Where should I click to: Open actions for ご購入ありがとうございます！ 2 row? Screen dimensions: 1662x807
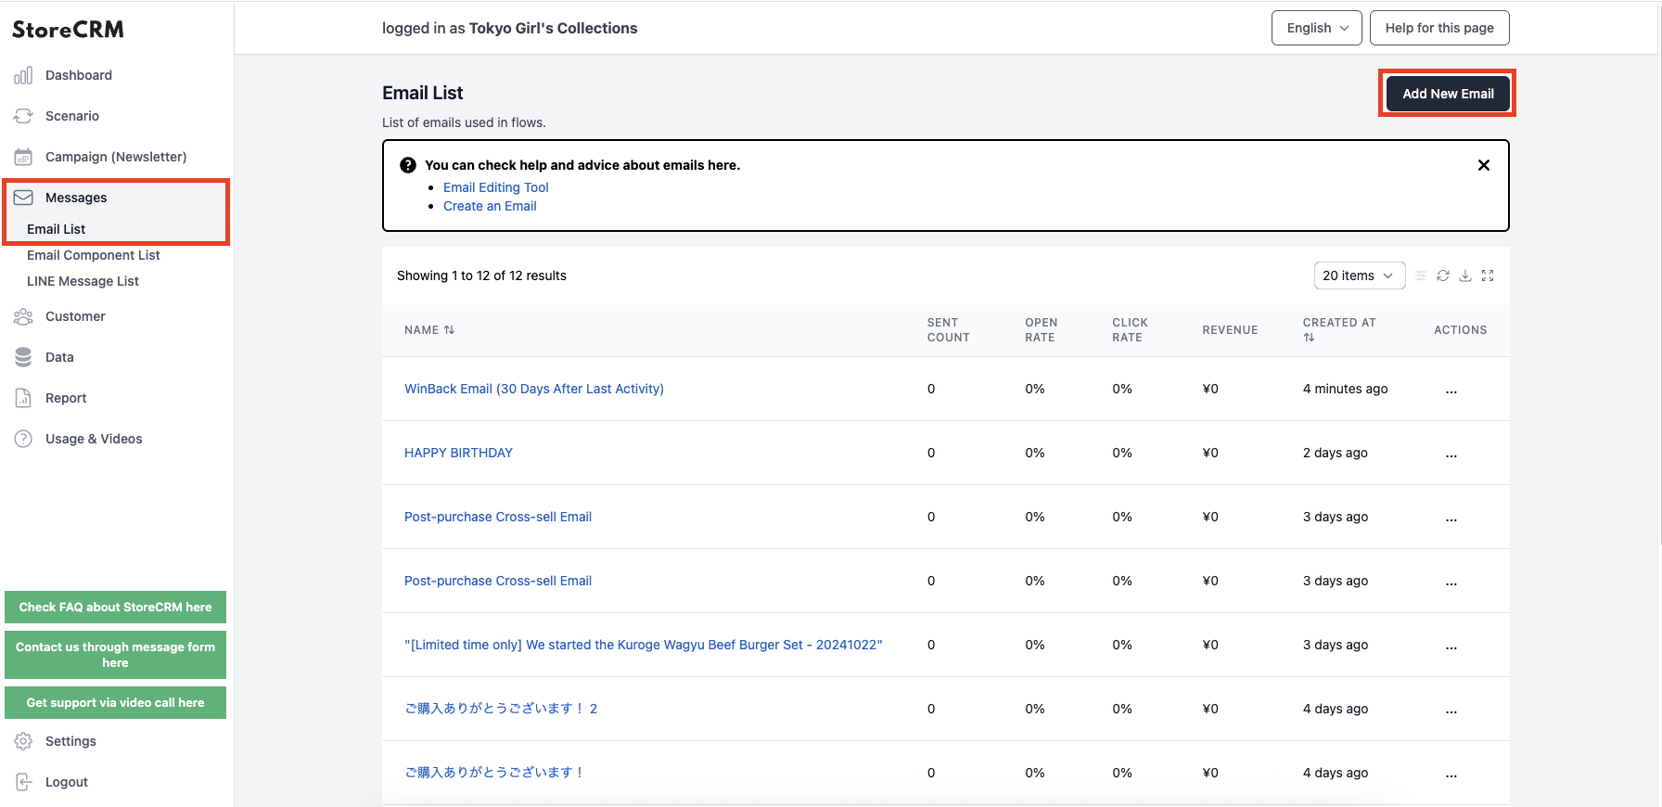(1451, 710)
